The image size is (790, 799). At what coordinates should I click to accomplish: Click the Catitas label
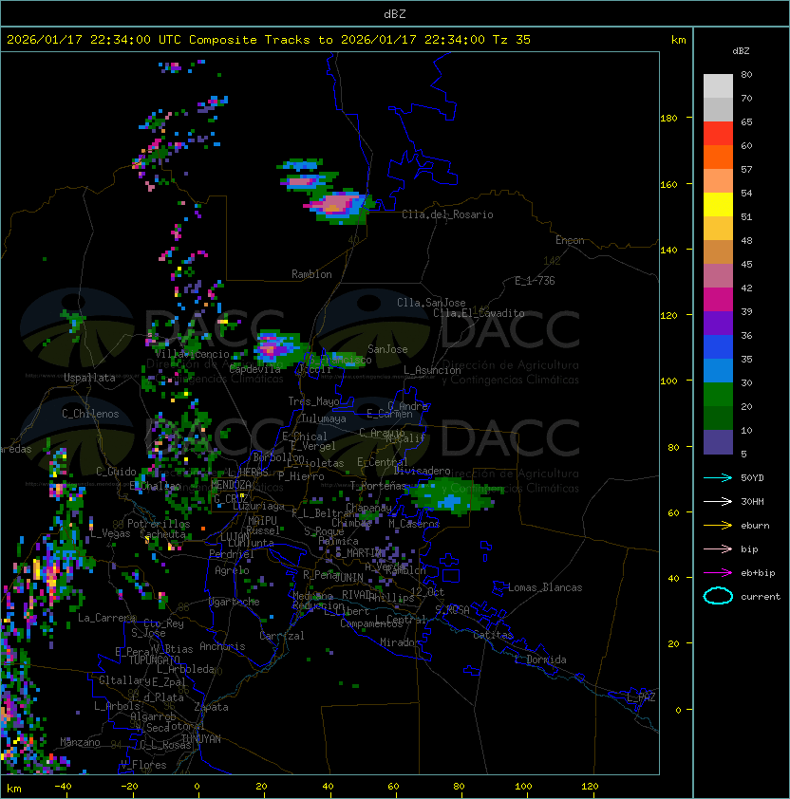tap(493, 635)
